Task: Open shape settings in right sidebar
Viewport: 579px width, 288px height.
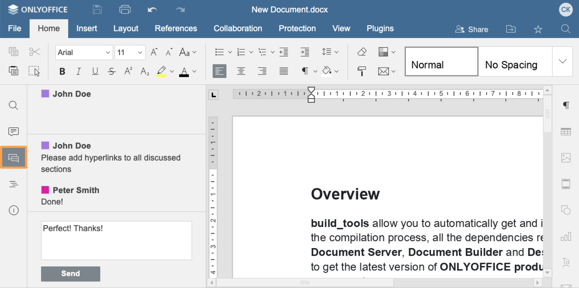Action: pyautogui.click(x=566, y=210)
